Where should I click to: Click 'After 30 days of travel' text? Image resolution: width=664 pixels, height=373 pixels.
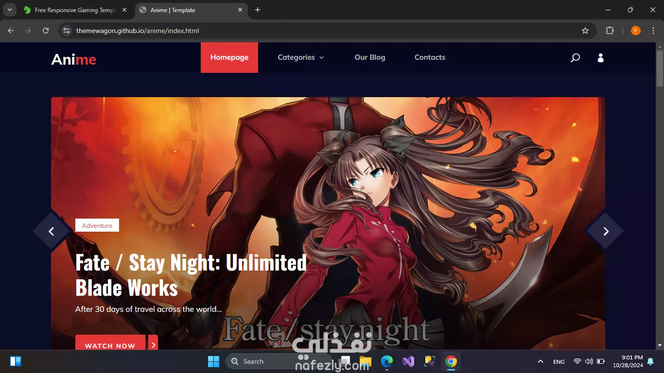148,309
